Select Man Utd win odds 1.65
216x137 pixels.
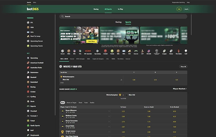(177, 80)
